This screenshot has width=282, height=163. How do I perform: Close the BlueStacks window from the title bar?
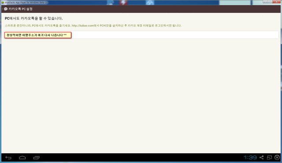277,2
